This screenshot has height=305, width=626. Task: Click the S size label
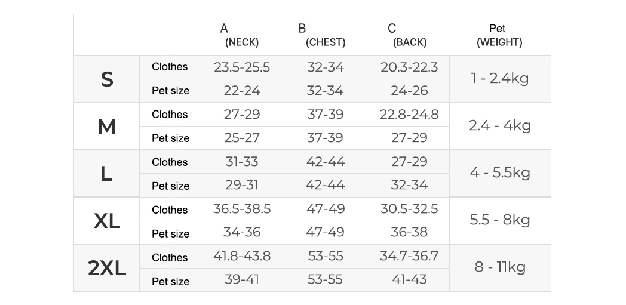[x=107, y=79]
